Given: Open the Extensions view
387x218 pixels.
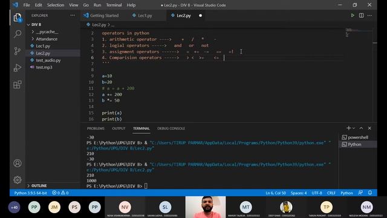Looking at the screenshot, I should pyautogui.click(x=18, y=85).
